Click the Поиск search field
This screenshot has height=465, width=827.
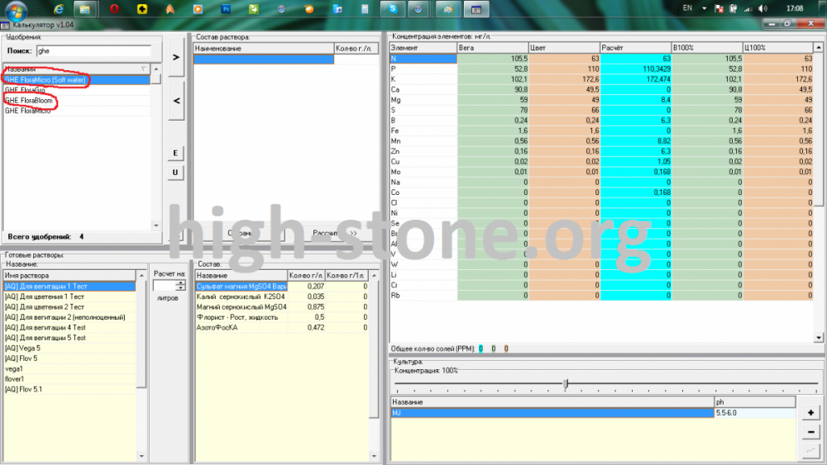coord(93,51)
